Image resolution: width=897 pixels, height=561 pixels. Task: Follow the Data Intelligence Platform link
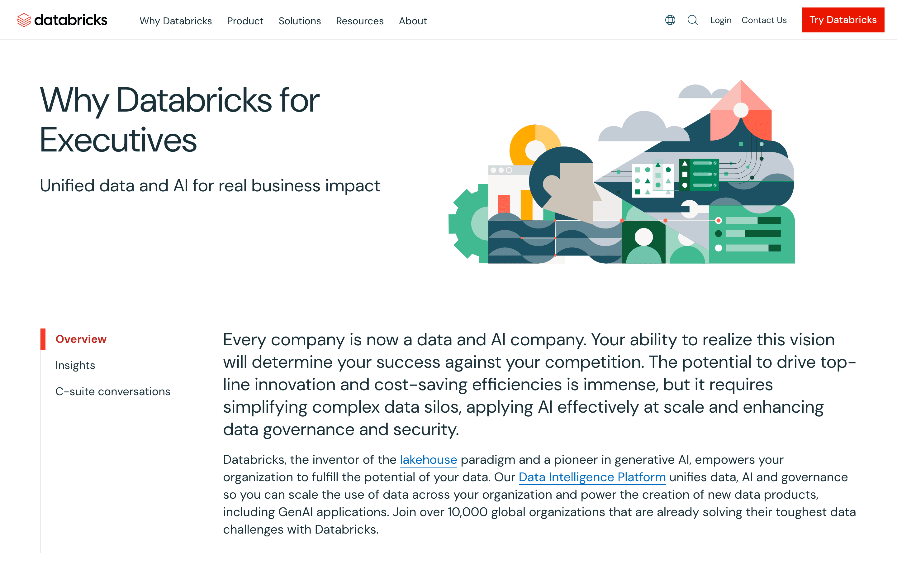(592, 477)
